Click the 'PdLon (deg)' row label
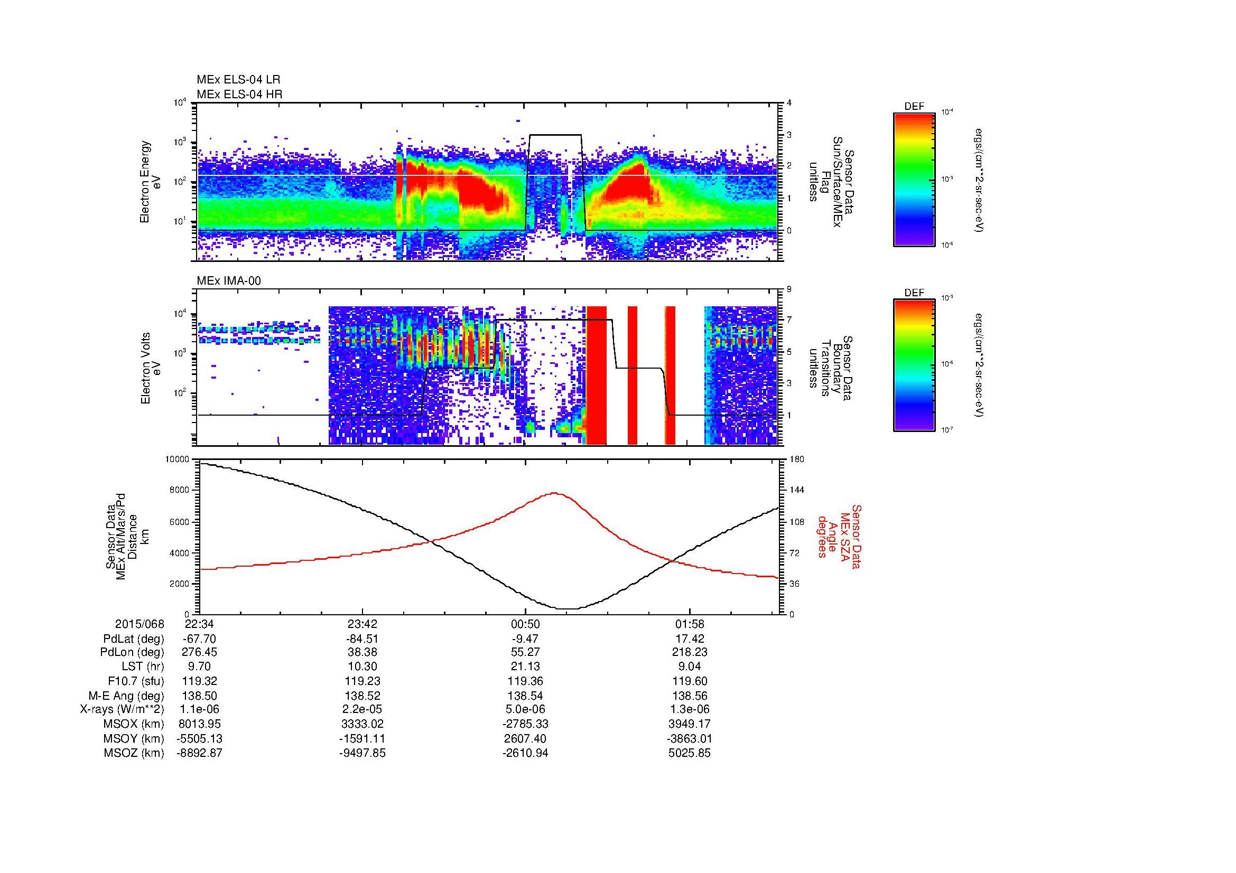Screen dimensions: 1236x873 pos(133,652)
